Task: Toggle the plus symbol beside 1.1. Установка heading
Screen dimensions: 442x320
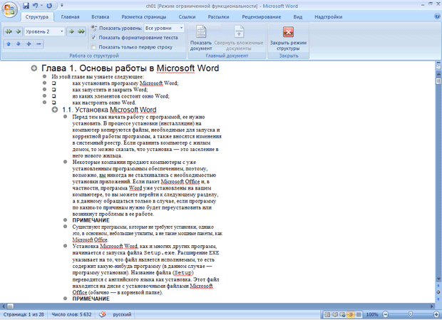Action: (55, 110)
